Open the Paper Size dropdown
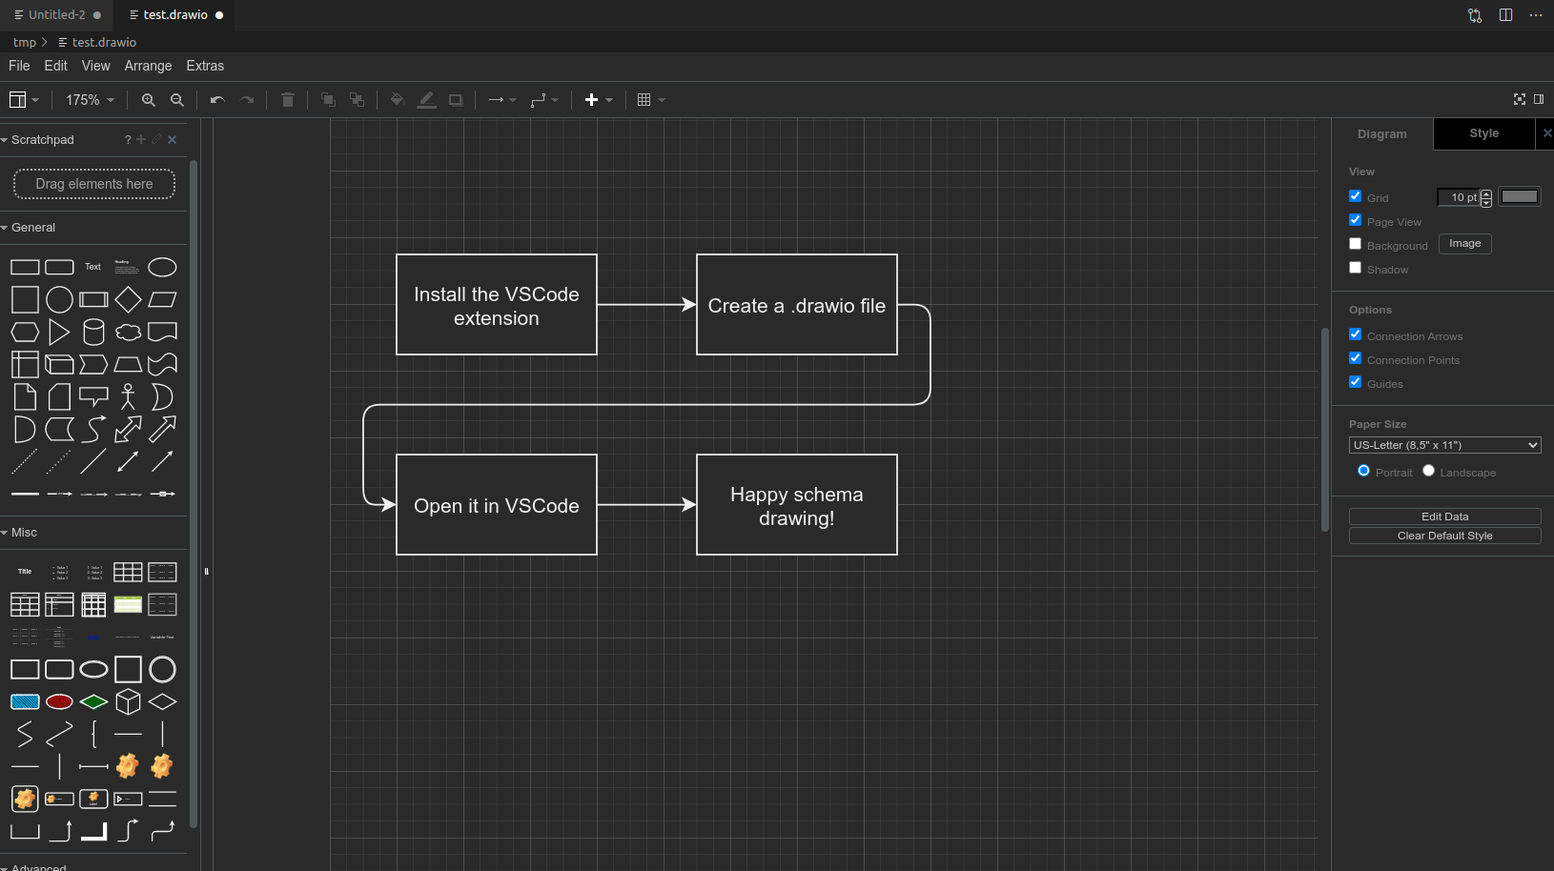 [x=1444, y=444]
